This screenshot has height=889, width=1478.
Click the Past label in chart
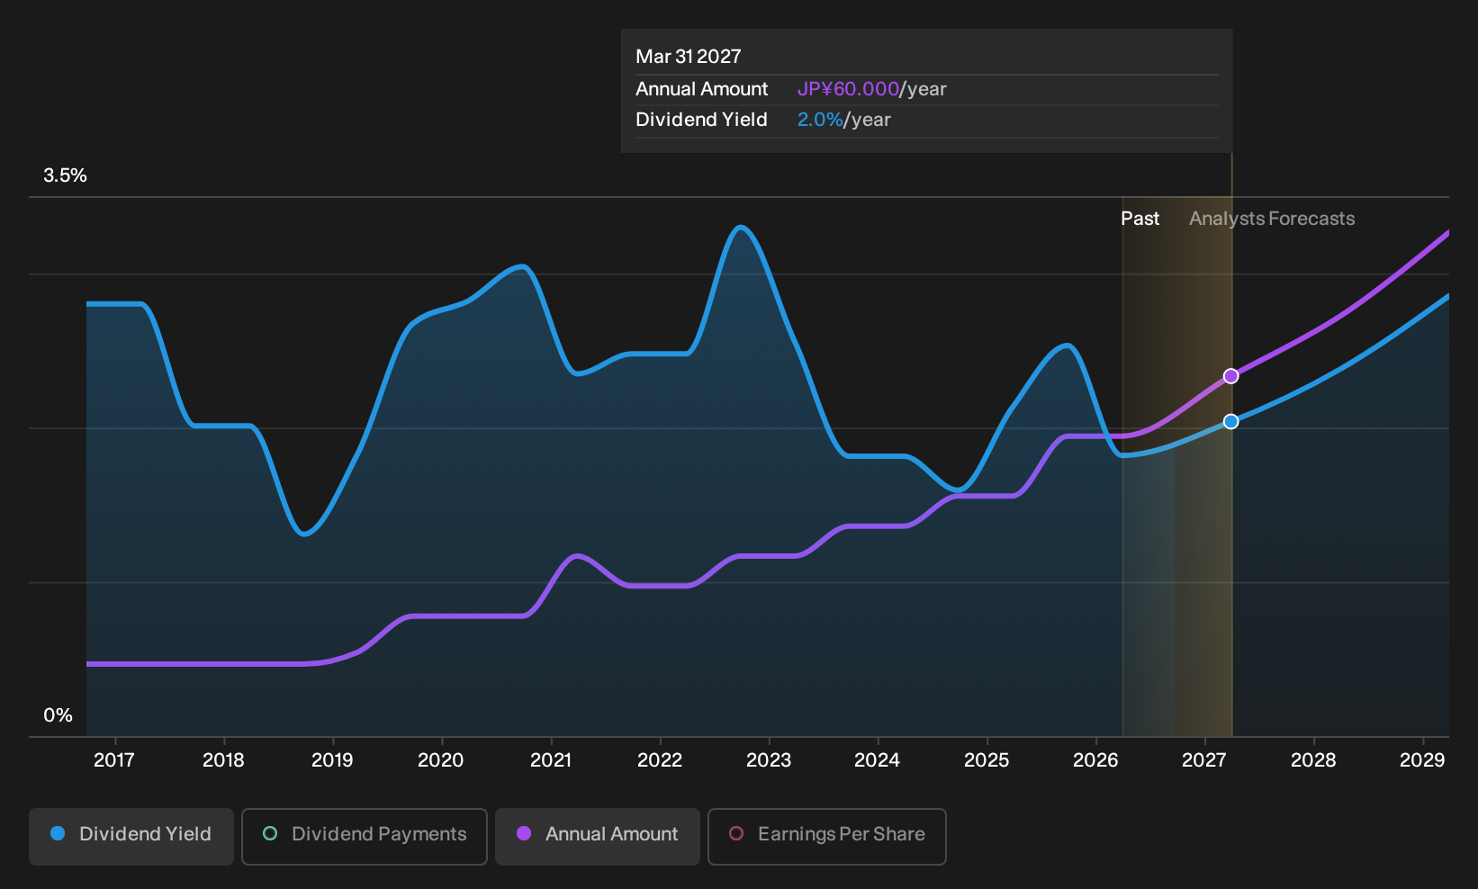[1140, 219]
